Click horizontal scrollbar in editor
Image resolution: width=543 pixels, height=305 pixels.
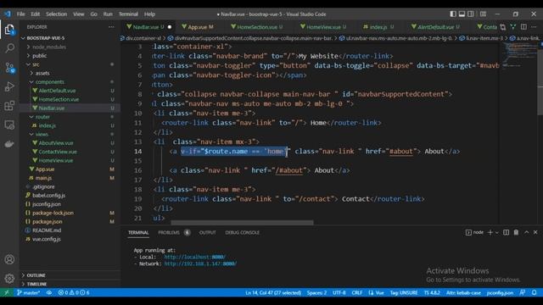(x=242, y=222)
